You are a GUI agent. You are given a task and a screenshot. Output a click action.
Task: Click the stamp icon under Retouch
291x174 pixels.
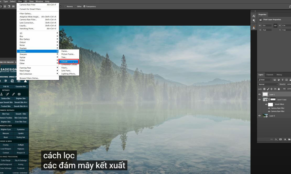2,94
